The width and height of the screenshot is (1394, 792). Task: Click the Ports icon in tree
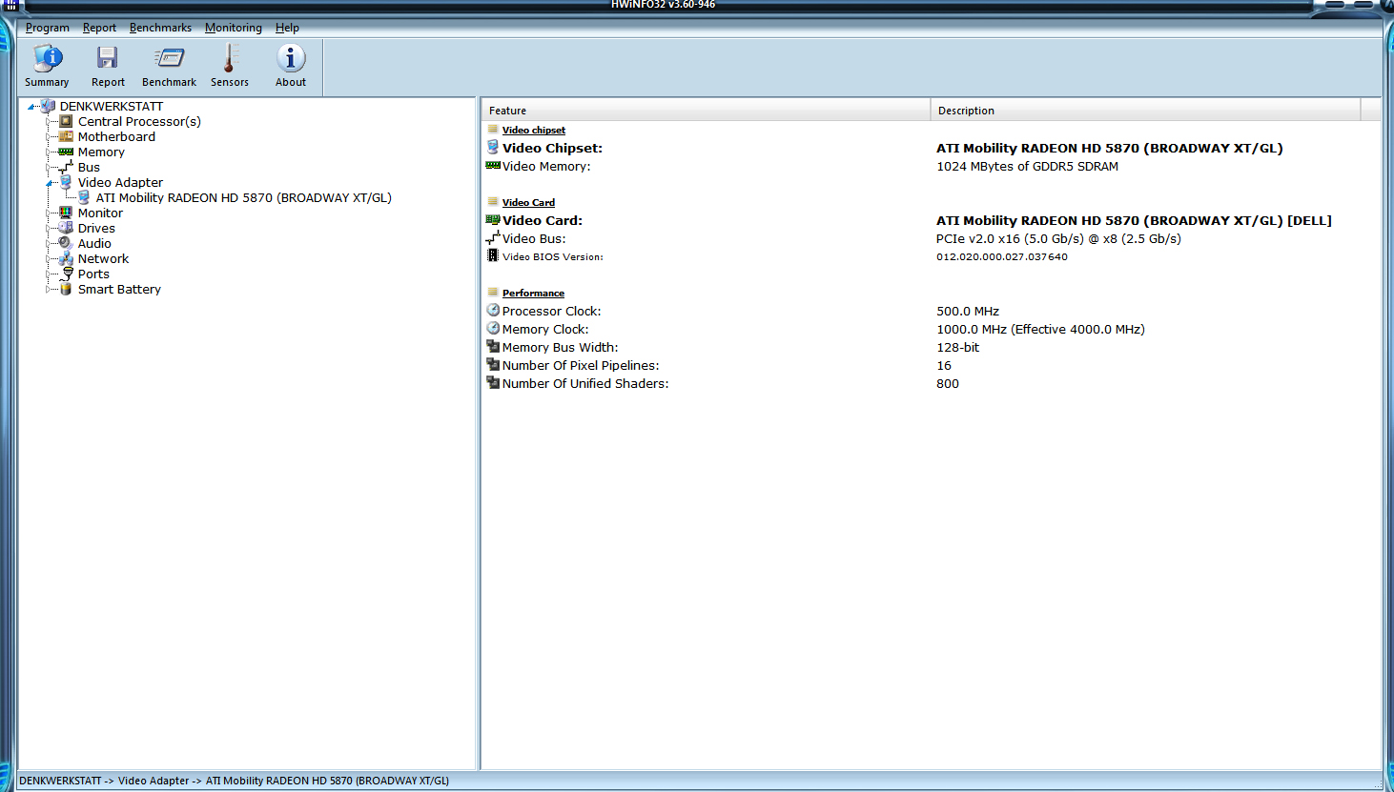pyautogui.click(x=67, y=274)
